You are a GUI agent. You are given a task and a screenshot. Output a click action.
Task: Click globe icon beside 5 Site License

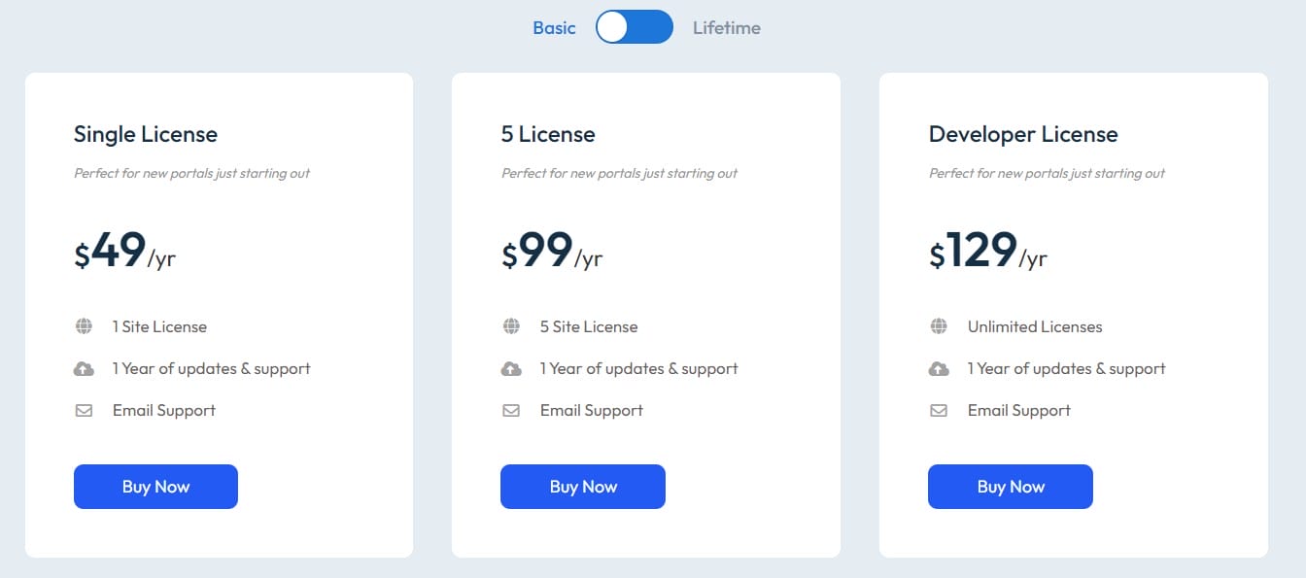[x=511, y=326]
